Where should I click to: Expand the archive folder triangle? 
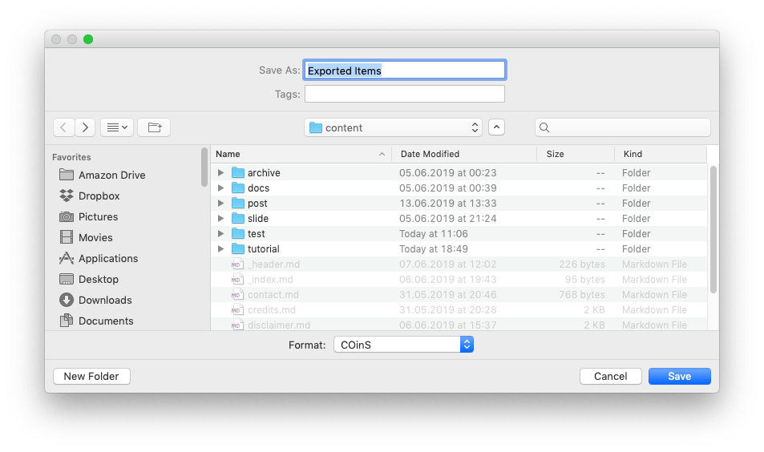coord(220,173)
